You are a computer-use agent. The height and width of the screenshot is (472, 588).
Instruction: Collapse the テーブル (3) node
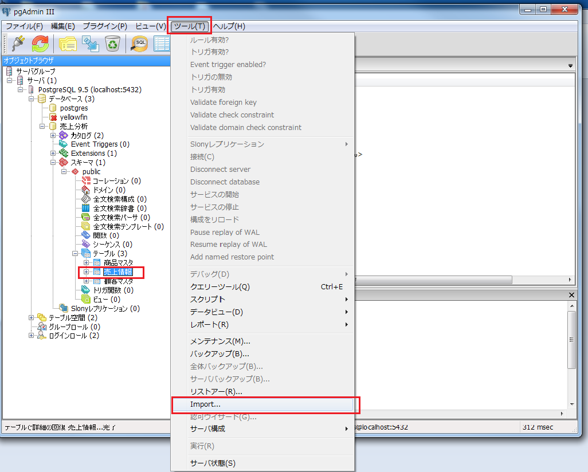tap(75, 253)
